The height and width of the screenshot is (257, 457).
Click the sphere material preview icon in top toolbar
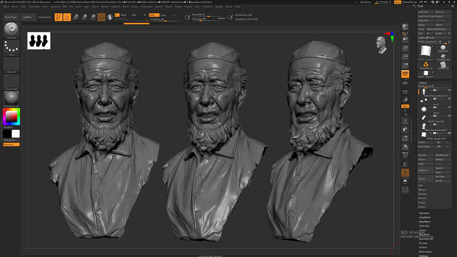(x=110, y=17)
